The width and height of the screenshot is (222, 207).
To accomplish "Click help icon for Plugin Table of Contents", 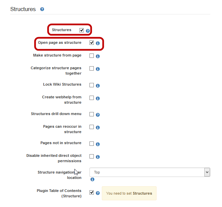I will 98,193.
